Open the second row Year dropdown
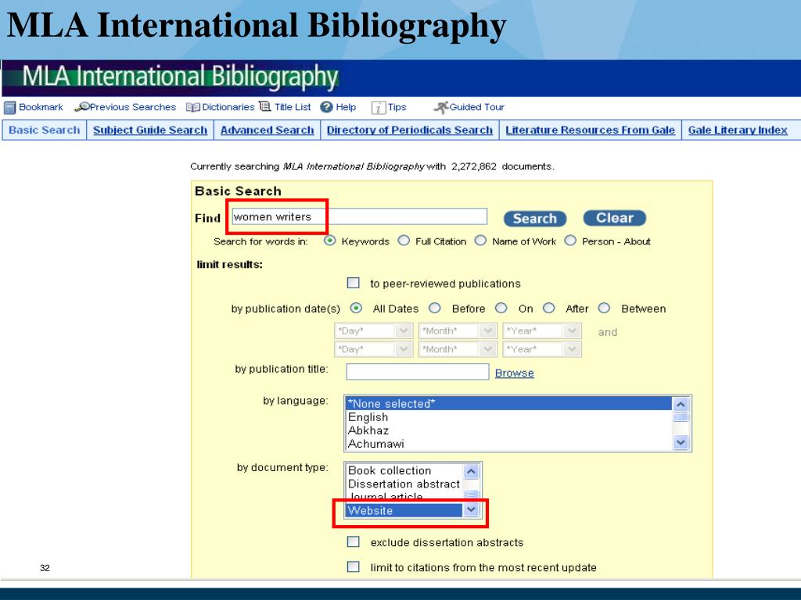The width and height of the screenshot is (801, 600). point(542,349)
